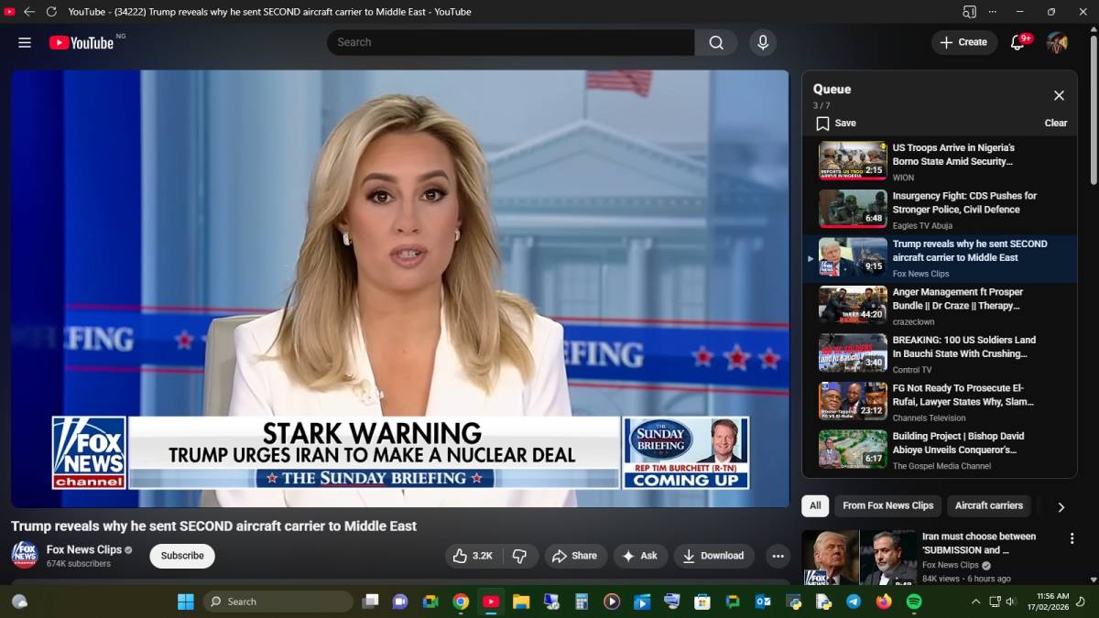Click the video player to pause
The width and height of the screenshot is (1099, 618).
tap(399, 288)
